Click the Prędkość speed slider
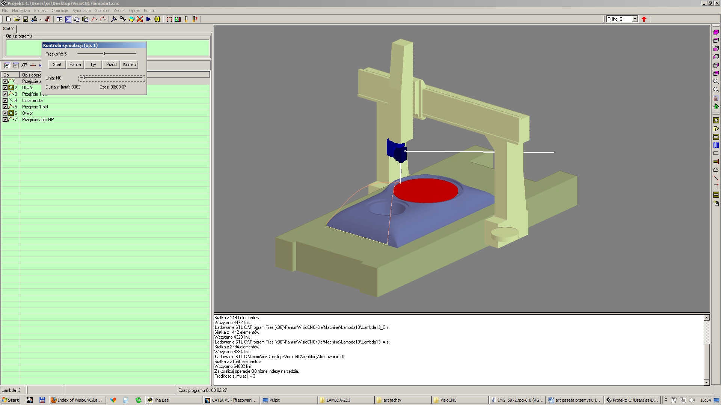 (x=104, y=54)
